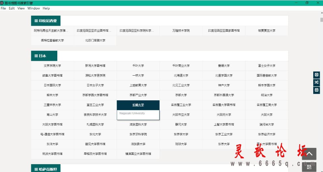Click 京都外国语大学
The image size is (323, 172).
coord(224,95)
